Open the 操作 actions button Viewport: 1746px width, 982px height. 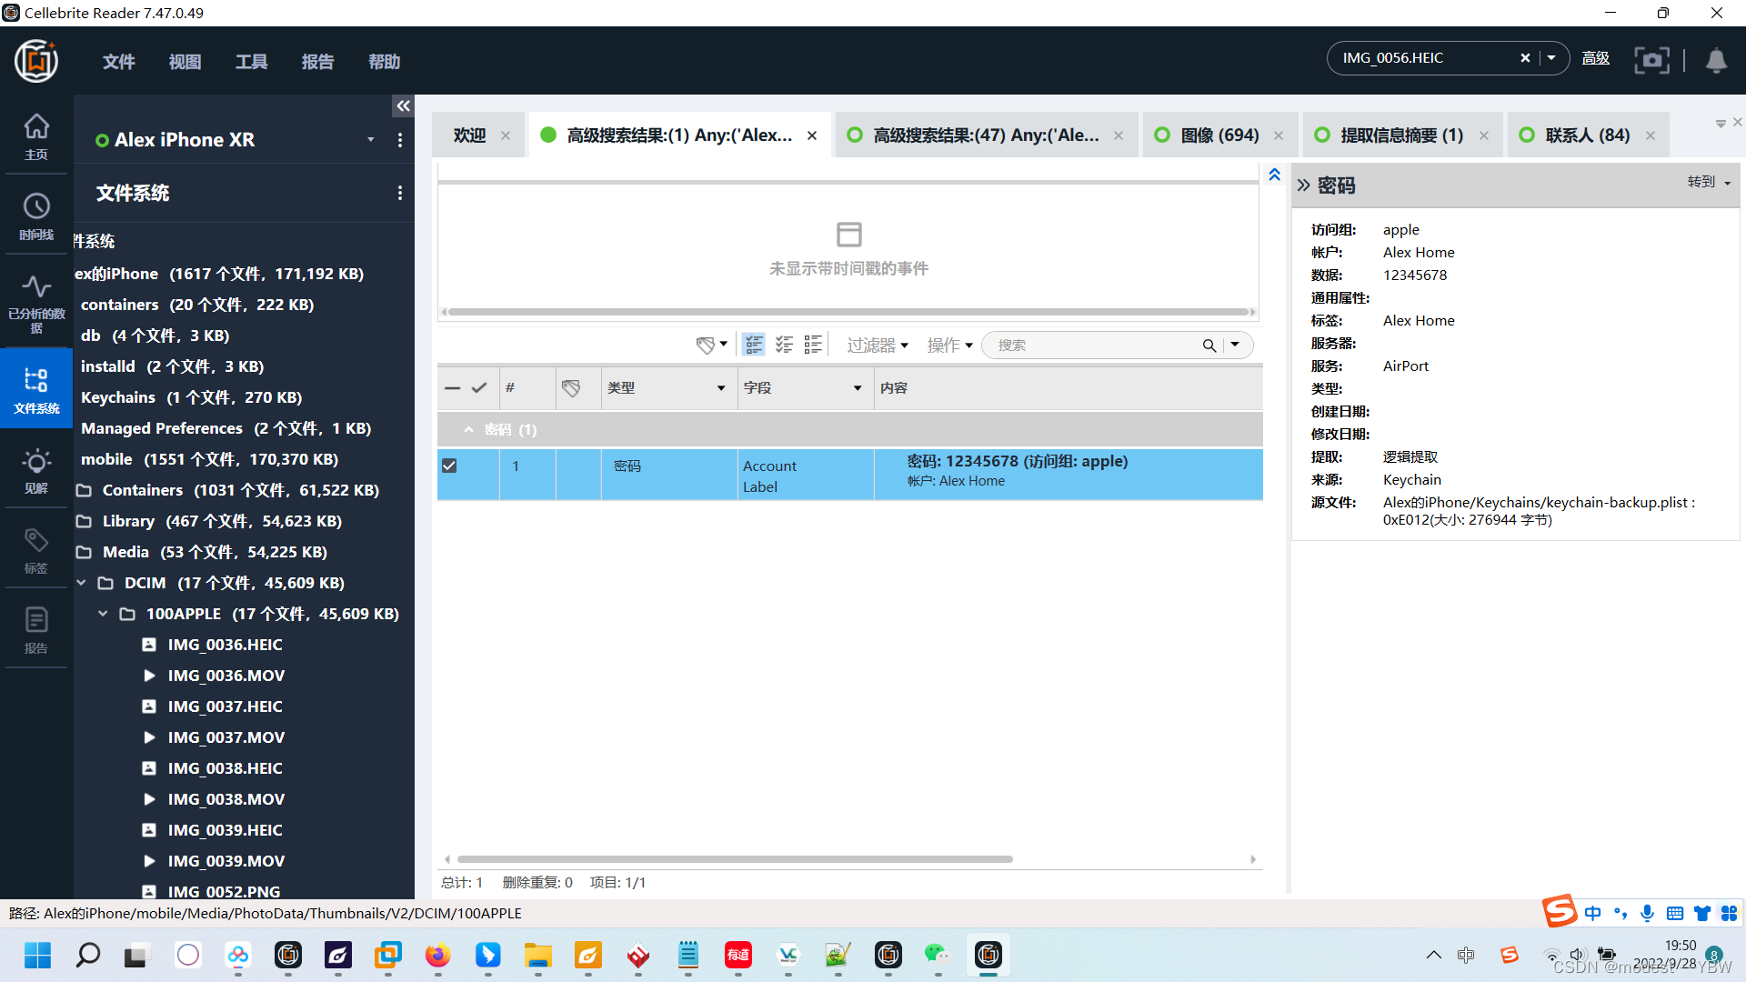(x=949, y=346)
